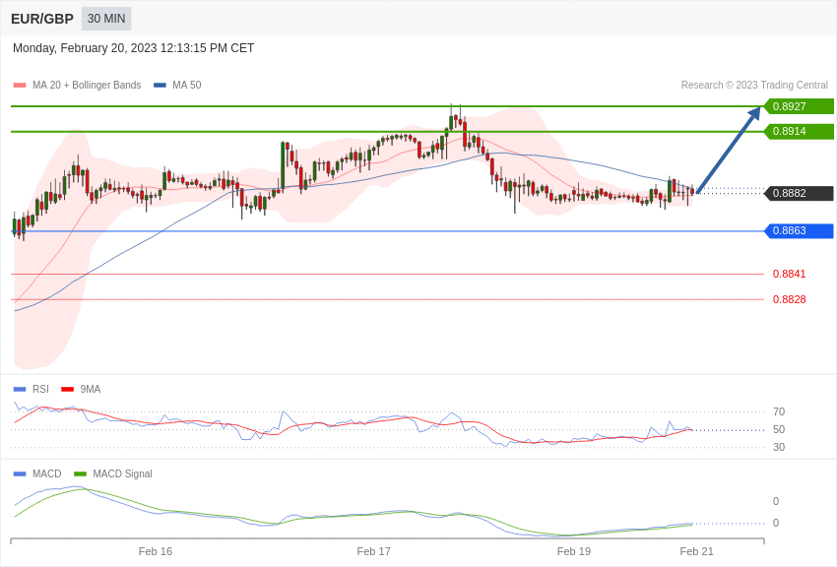837x567 pixels.
Task: Click the RSI legend label
Action: point(40,390)
